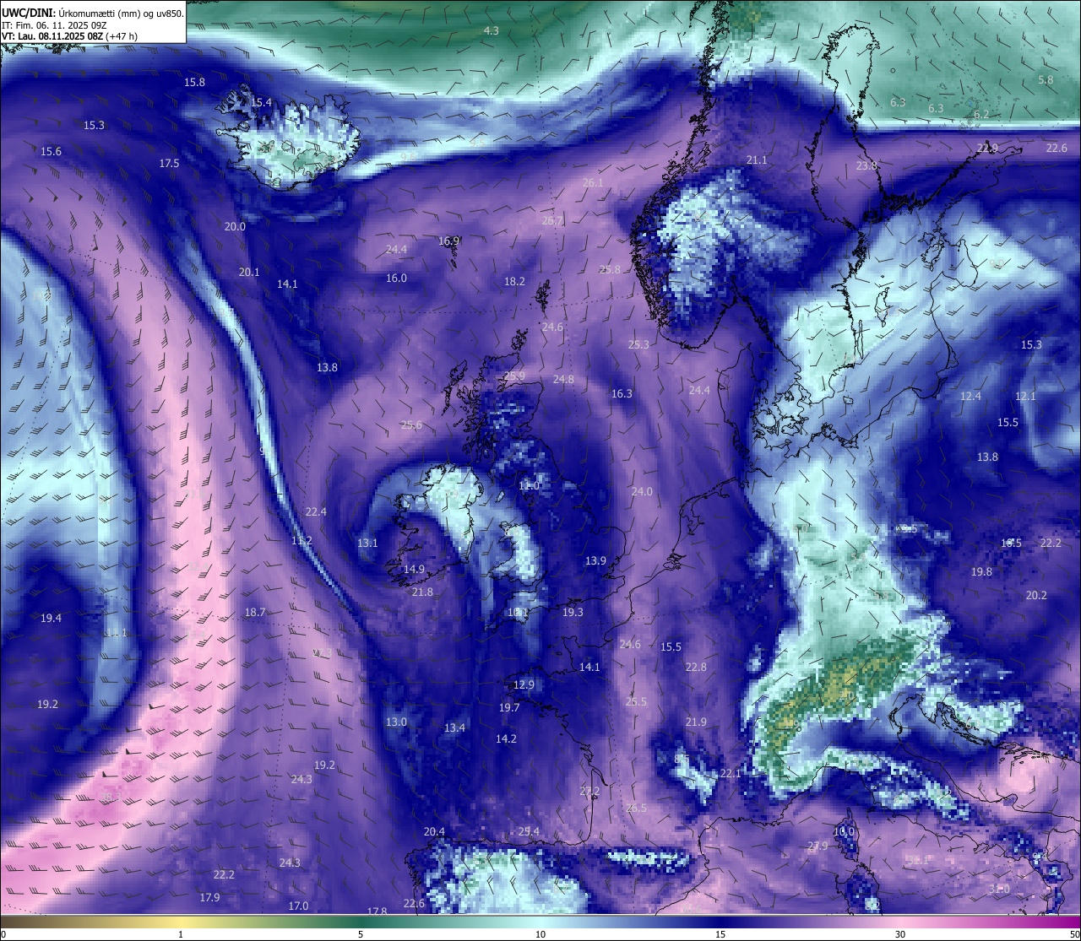Select the 19.8 value label

981,571
